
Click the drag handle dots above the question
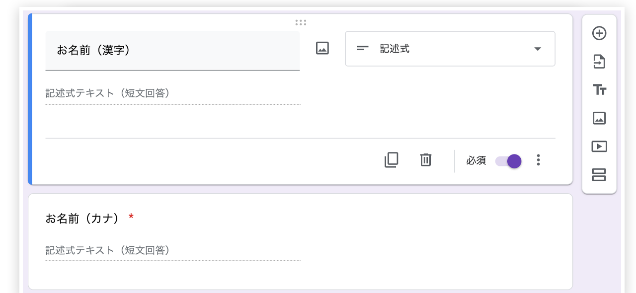point(301,22)
